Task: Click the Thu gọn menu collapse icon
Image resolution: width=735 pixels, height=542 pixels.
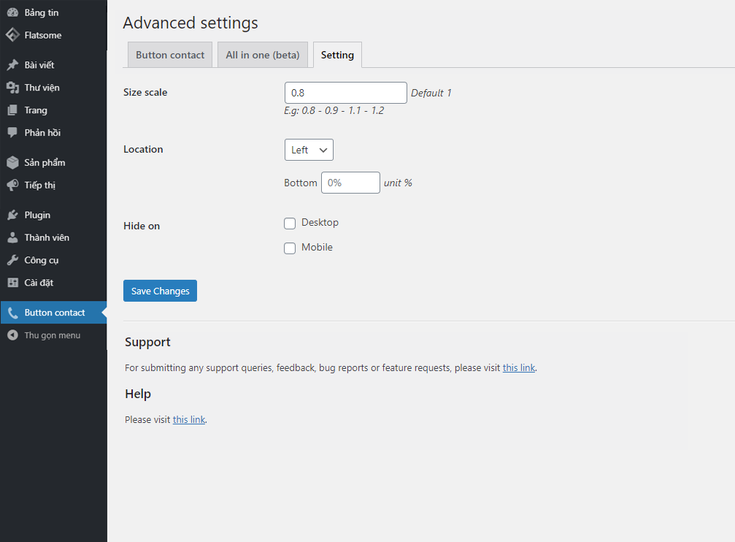Action: (x=12, y=335)
